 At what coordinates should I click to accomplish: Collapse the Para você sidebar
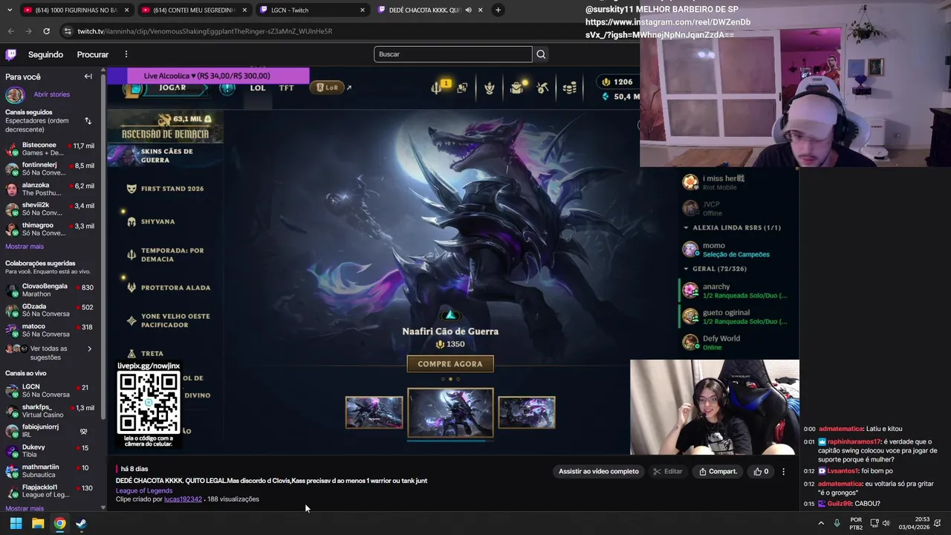[88, 77]
